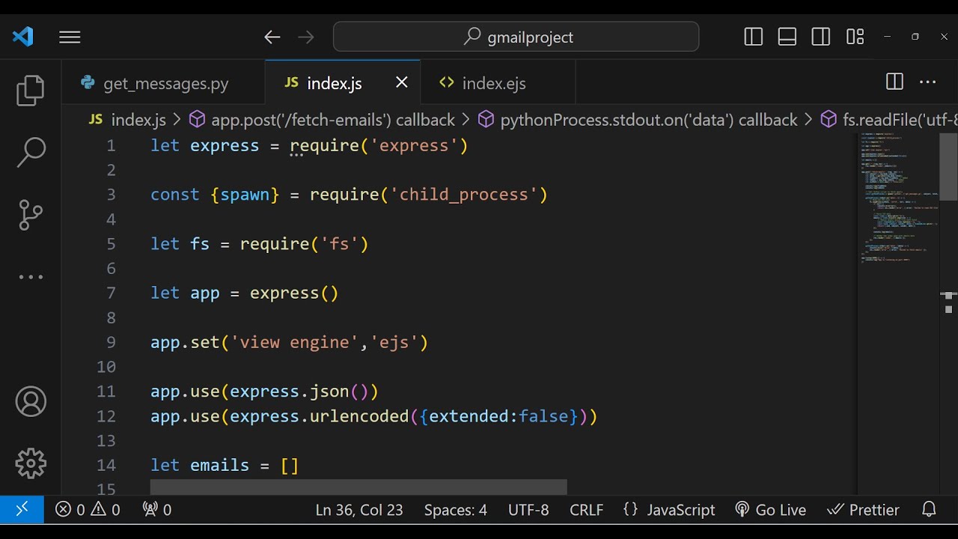Open the Source Control view
The height and width of the screenshot is (539, 958).
point(31,215)
